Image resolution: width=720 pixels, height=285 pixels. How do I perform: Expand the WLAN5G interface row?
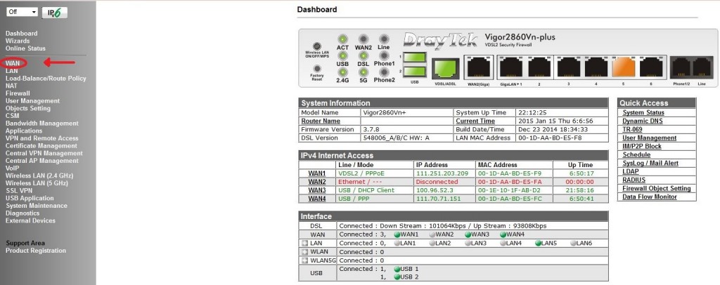[304, 260]
